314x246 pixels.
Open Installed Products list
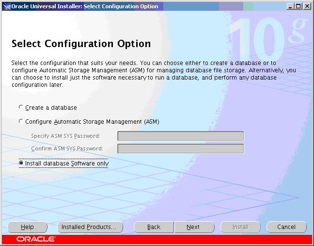90,227
